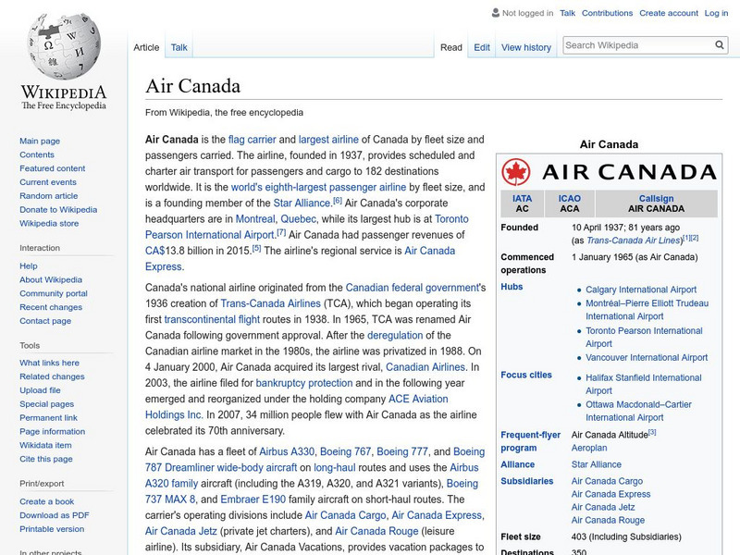
Task: Open Contents in the sidebar
Action: 37,154
